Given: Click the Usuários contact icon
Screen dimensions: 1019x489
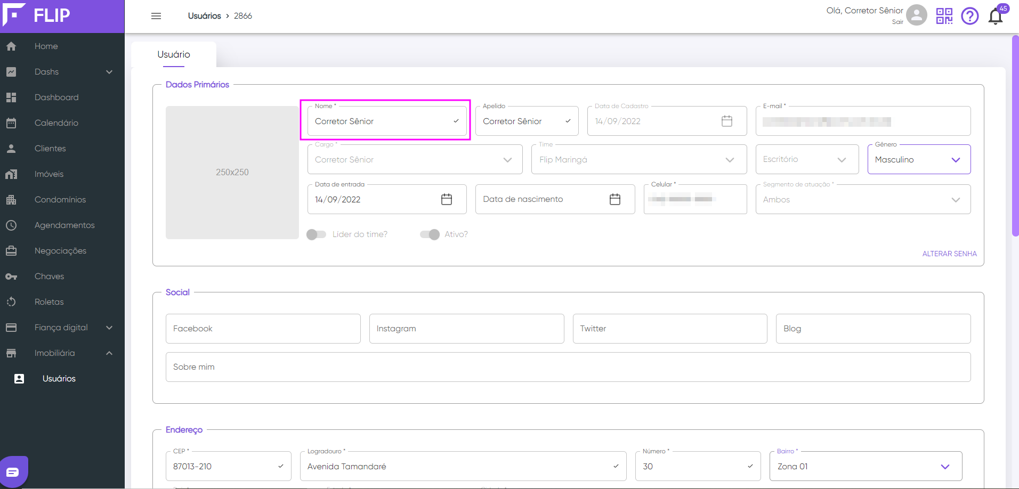Looking at the screenshot, I should pyautogui.click(x=19, y=379).
